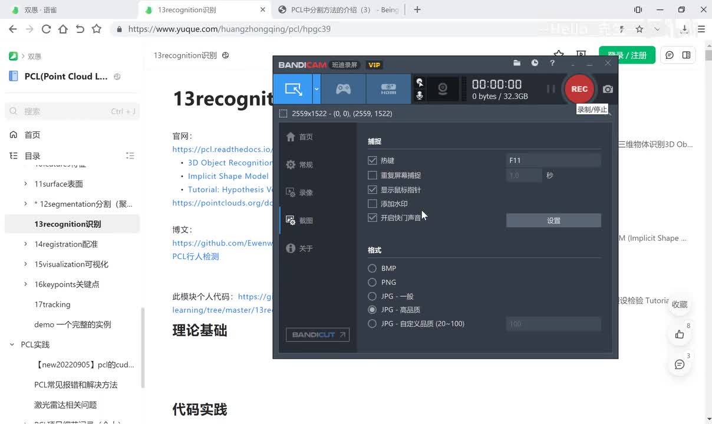
Task: Click the 设置 button for watermark
Action: 553,220
